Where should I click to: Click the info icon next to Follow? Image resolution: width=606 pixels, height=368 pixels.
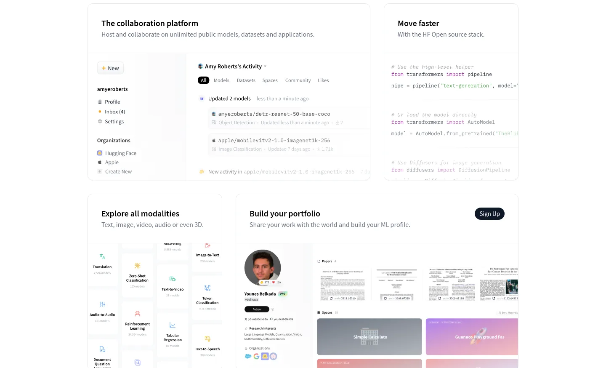[273, 309]
